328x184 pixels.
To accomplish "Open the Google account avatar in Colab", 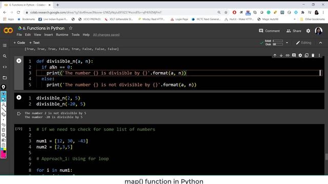I will pos(319,31).
